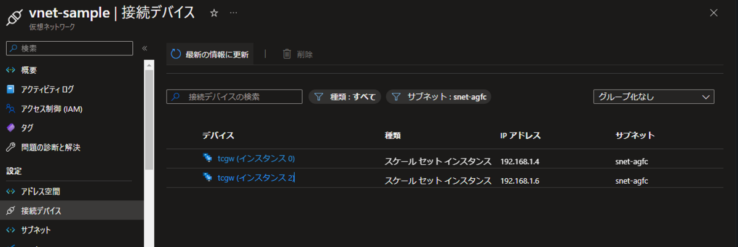738x247 pixels.
Task: Click the 削除 delete button
Action: [298, 54]
